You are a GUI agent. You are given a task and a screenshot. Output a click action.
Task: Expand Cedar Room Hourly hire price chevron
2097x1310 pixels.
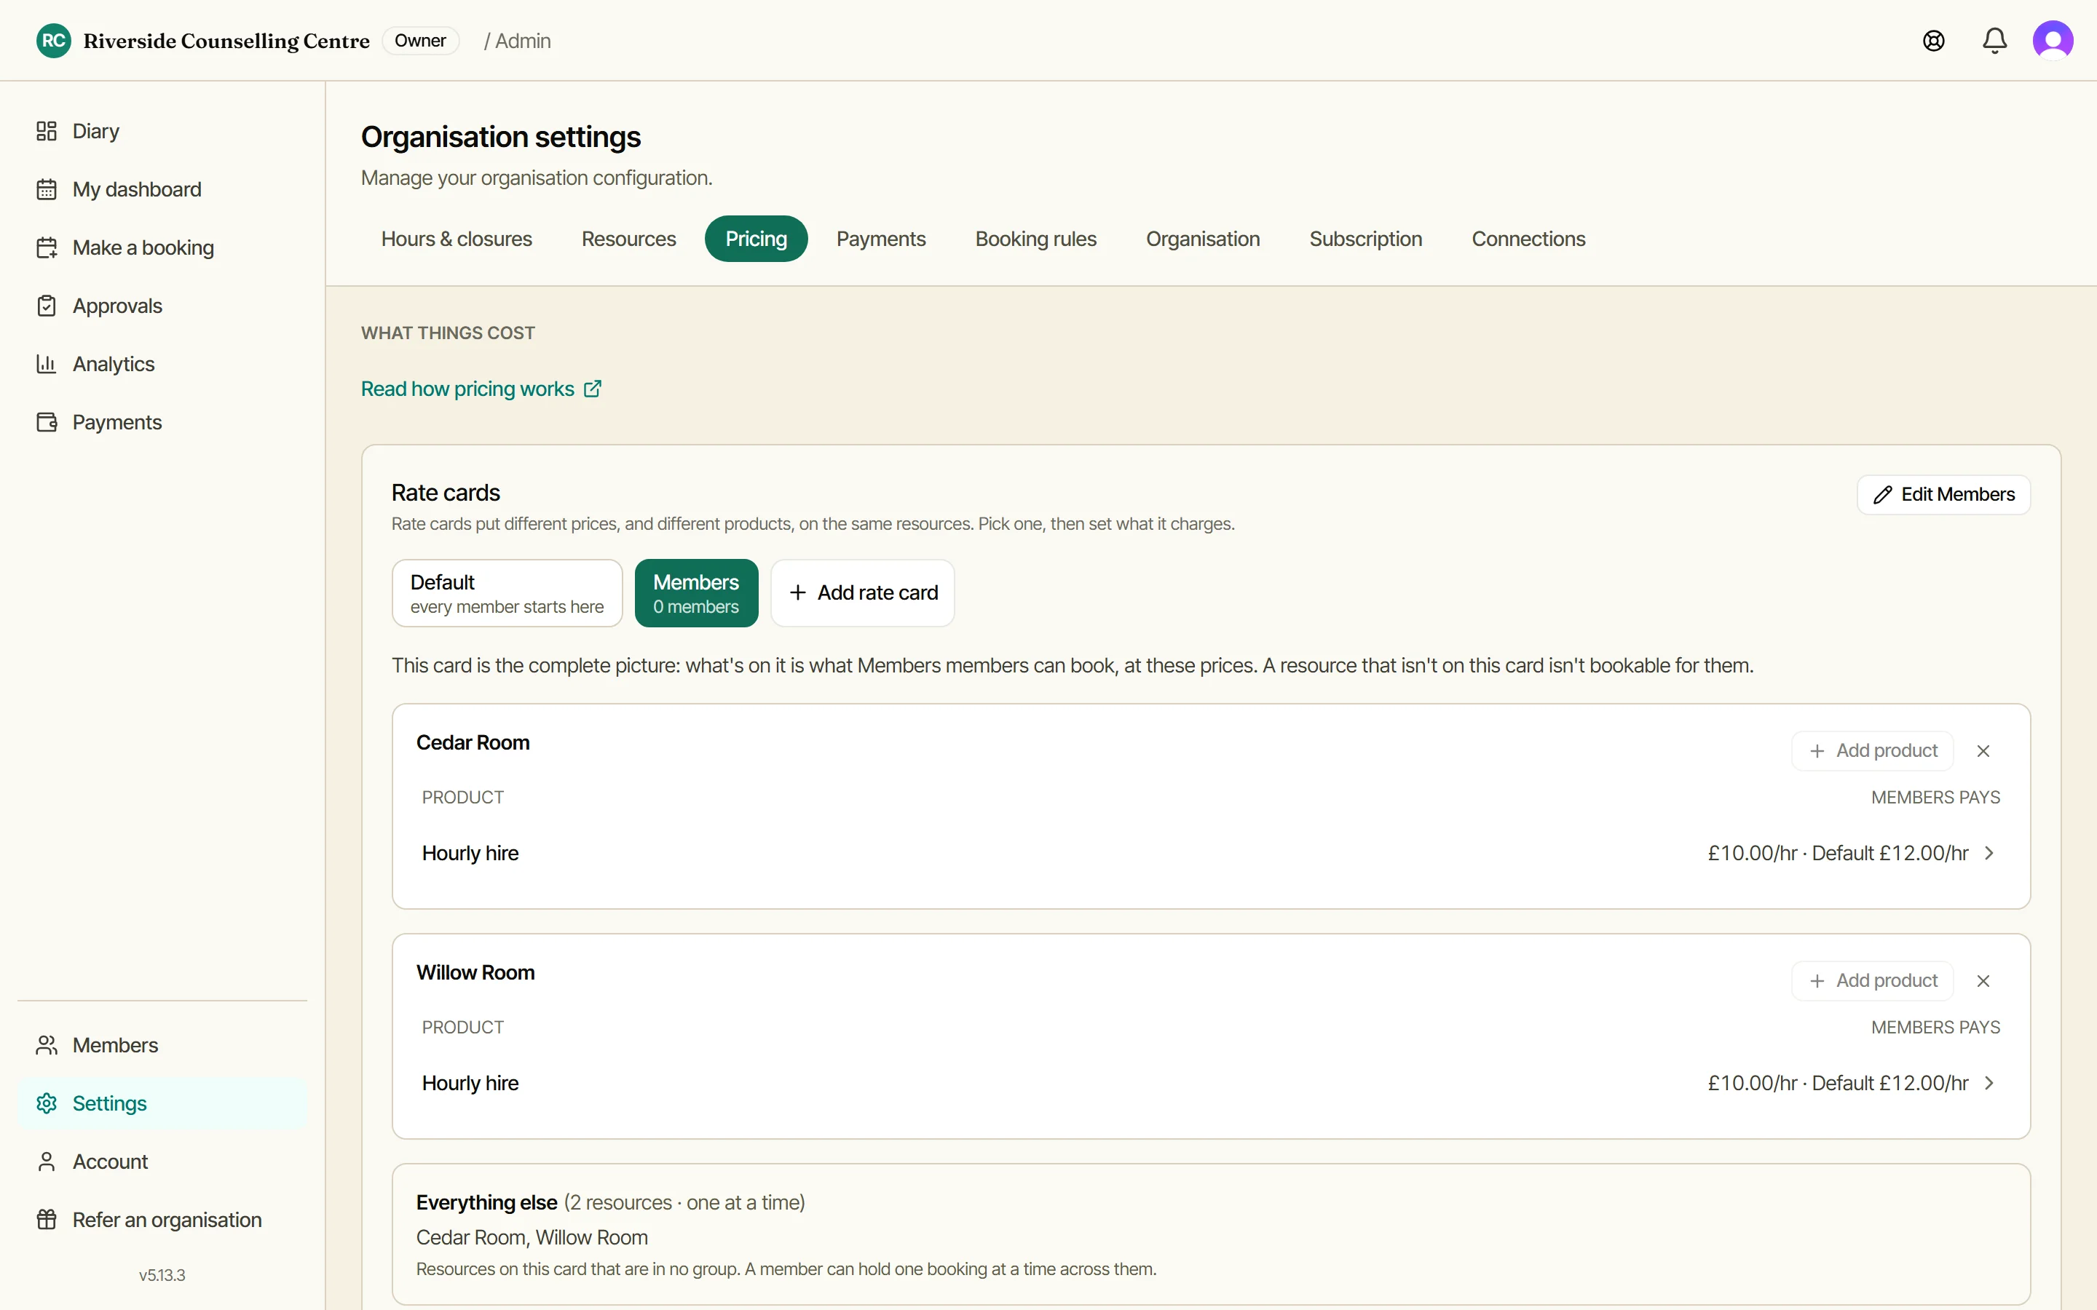pos(1989,852)
